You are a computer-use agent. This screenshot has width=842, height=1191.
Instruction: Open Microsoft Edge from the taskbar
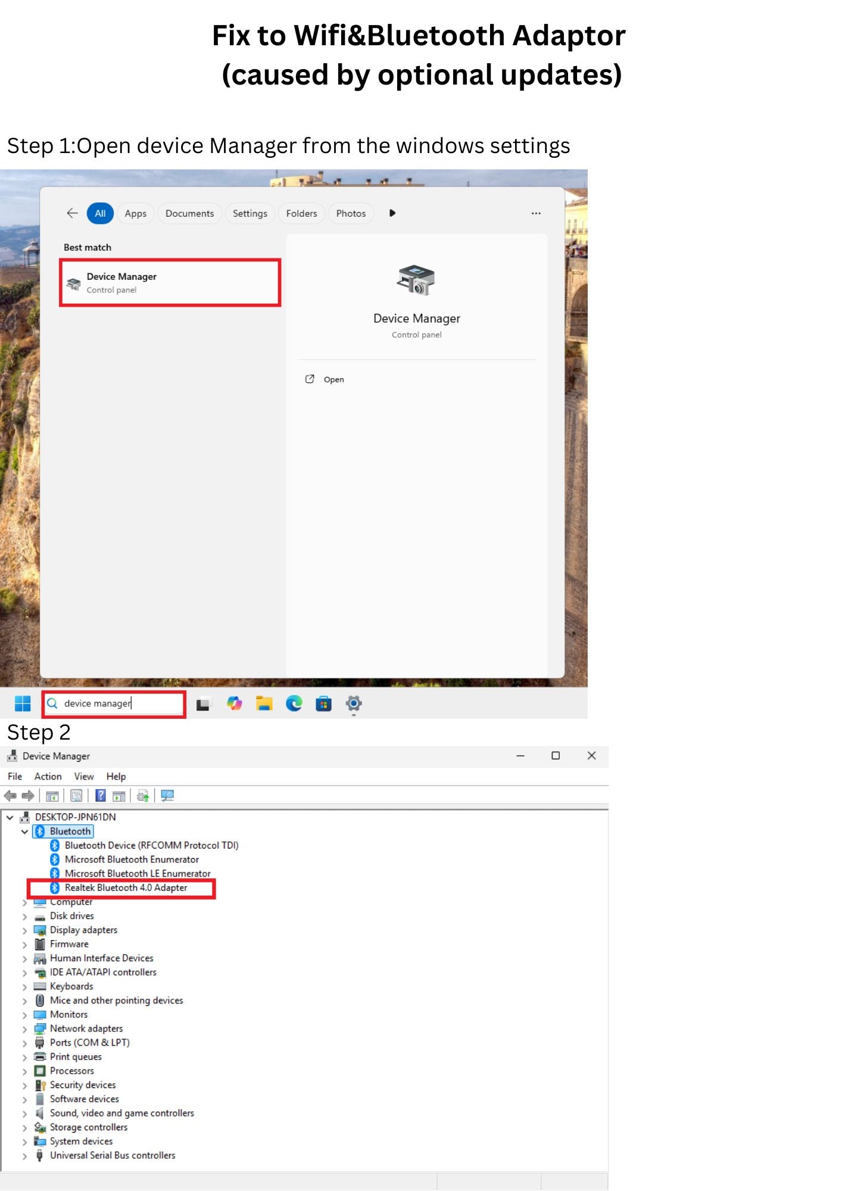point(294,703)
